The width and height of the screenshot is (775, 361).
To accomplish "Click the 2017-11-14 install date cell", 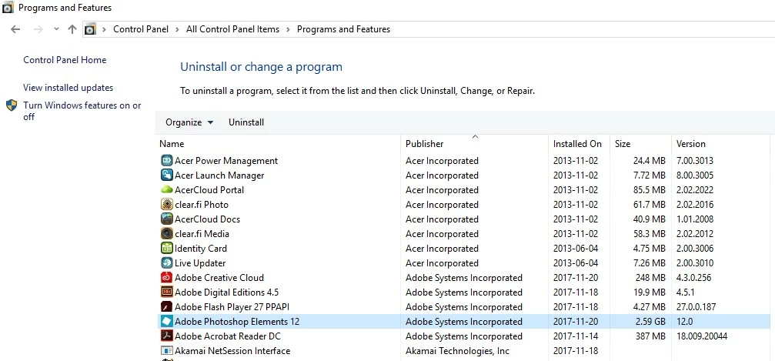I will pyautogui.click(x=576, y=336).
